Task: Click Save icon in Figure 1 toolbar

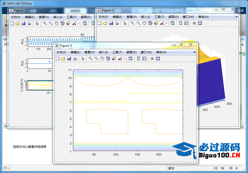Action: tap(23, 24)
